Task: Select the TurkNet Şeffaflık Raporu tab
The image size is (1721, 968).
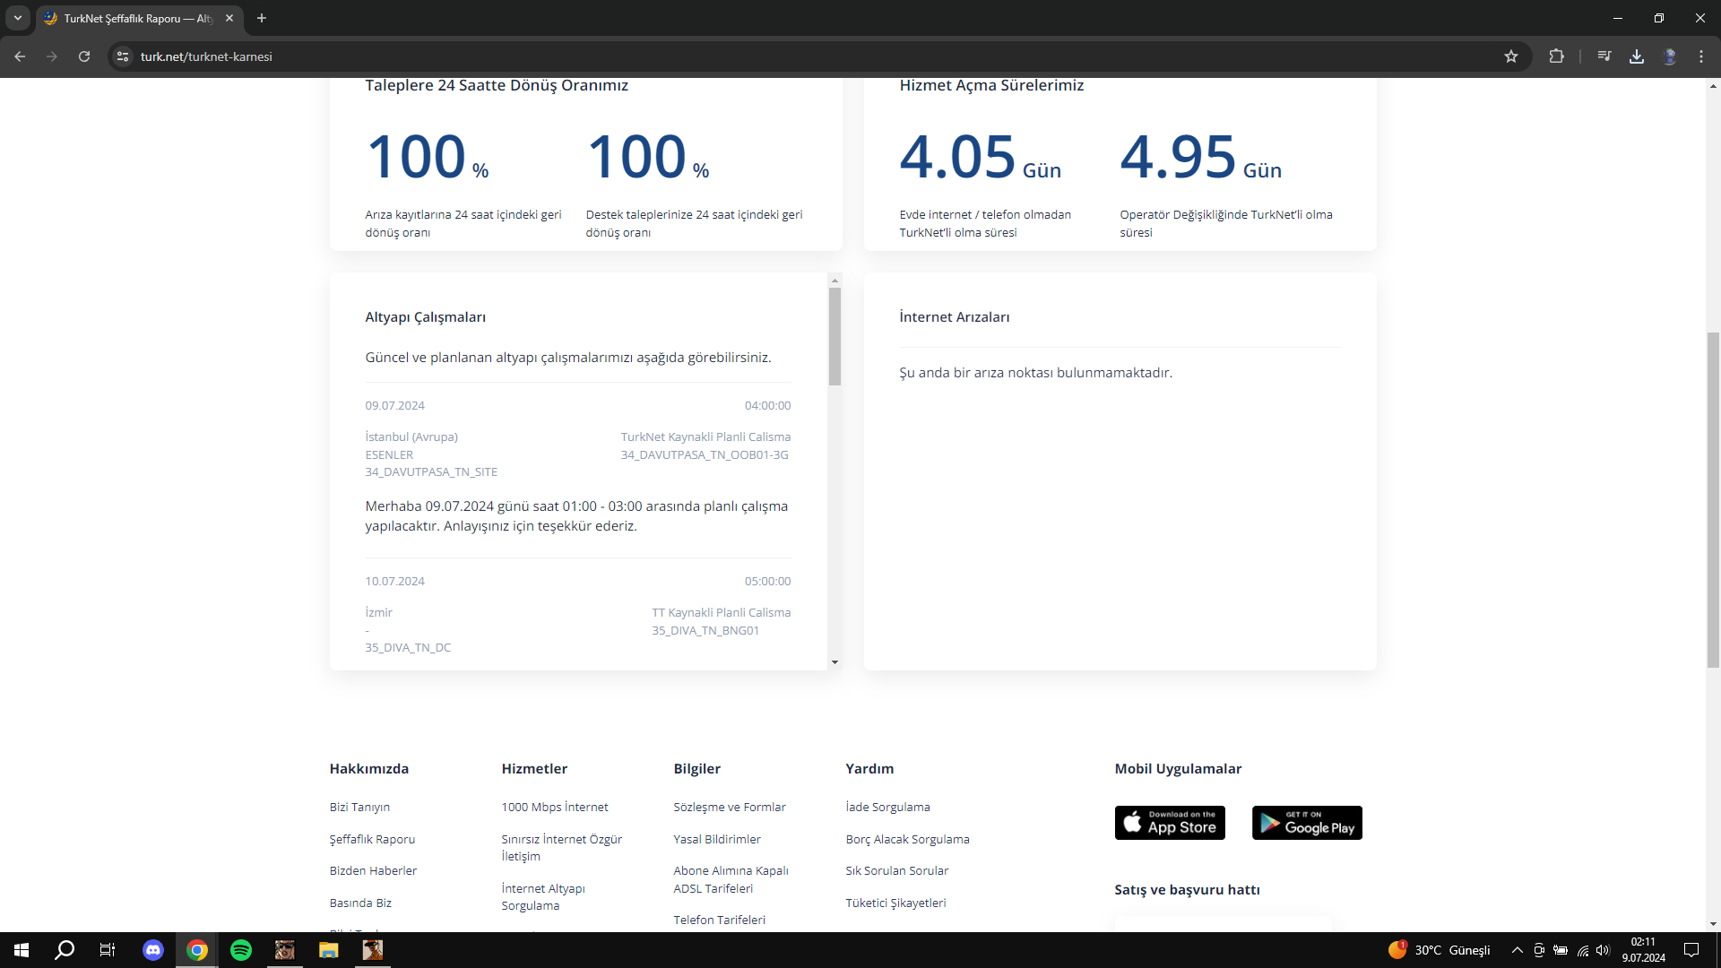Action: pos(140,19)
